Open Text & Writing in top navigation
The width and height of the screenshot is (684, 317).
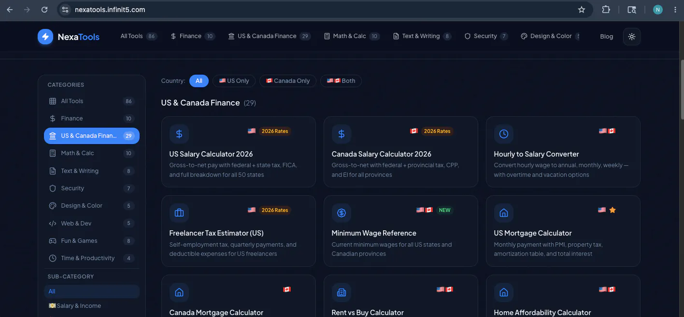422,36
